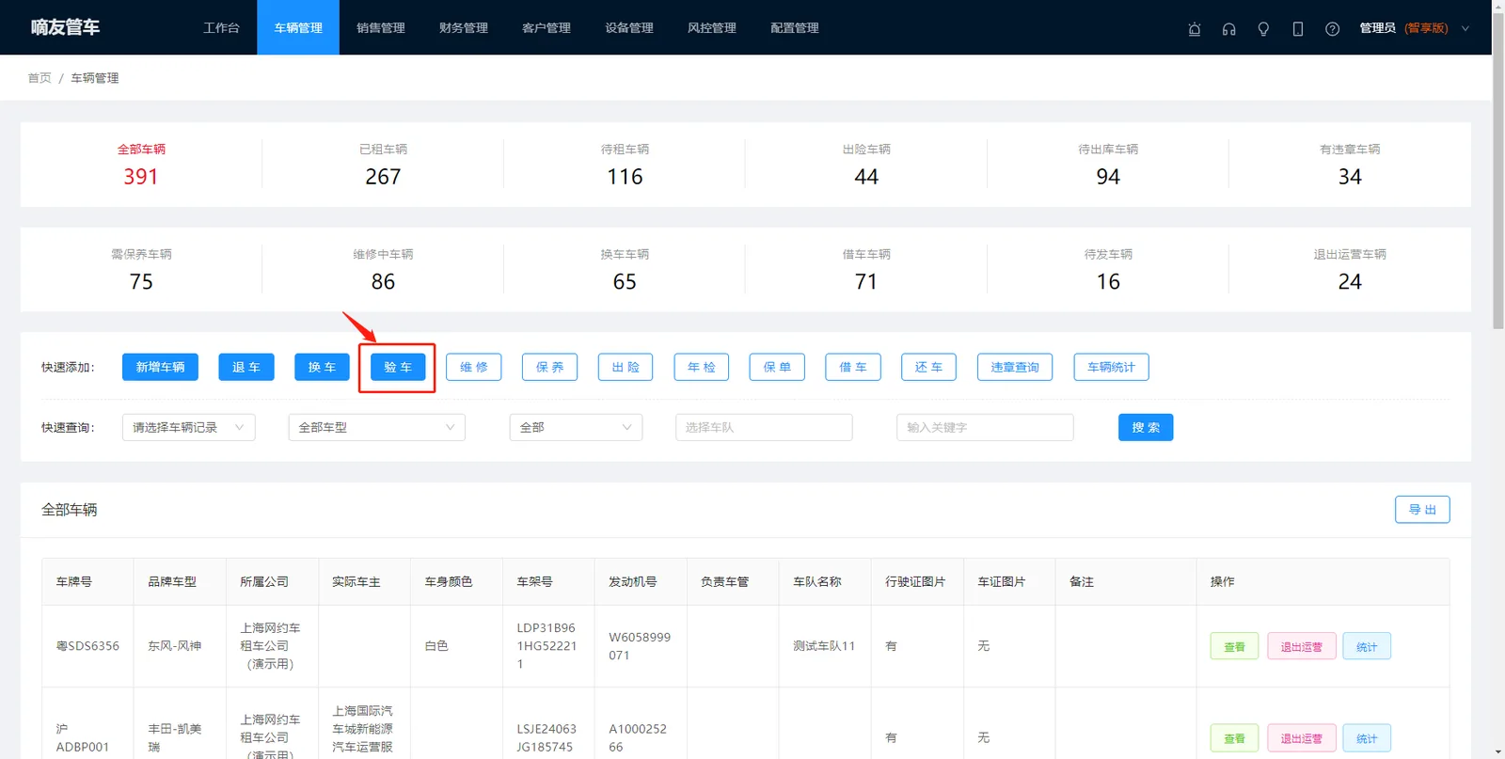Go to 首页 breadcrumb link
The width and height of the screenshot is (1505, 759).
point(40,78)
